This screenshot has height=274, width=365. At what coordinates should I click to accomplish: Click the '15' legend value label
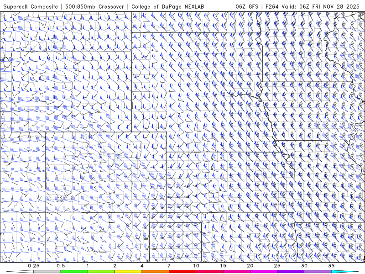(223, 266)
